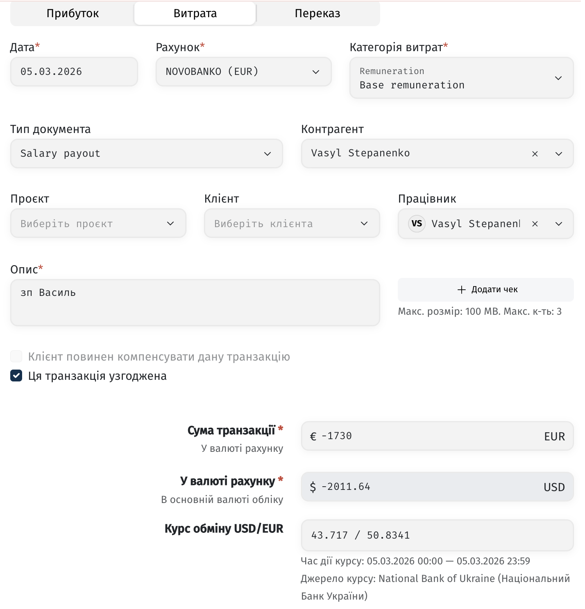Screen dimensions: 585x609
Task: Open the Виберіть клієнта dropdown
Action: pos(292,223)
